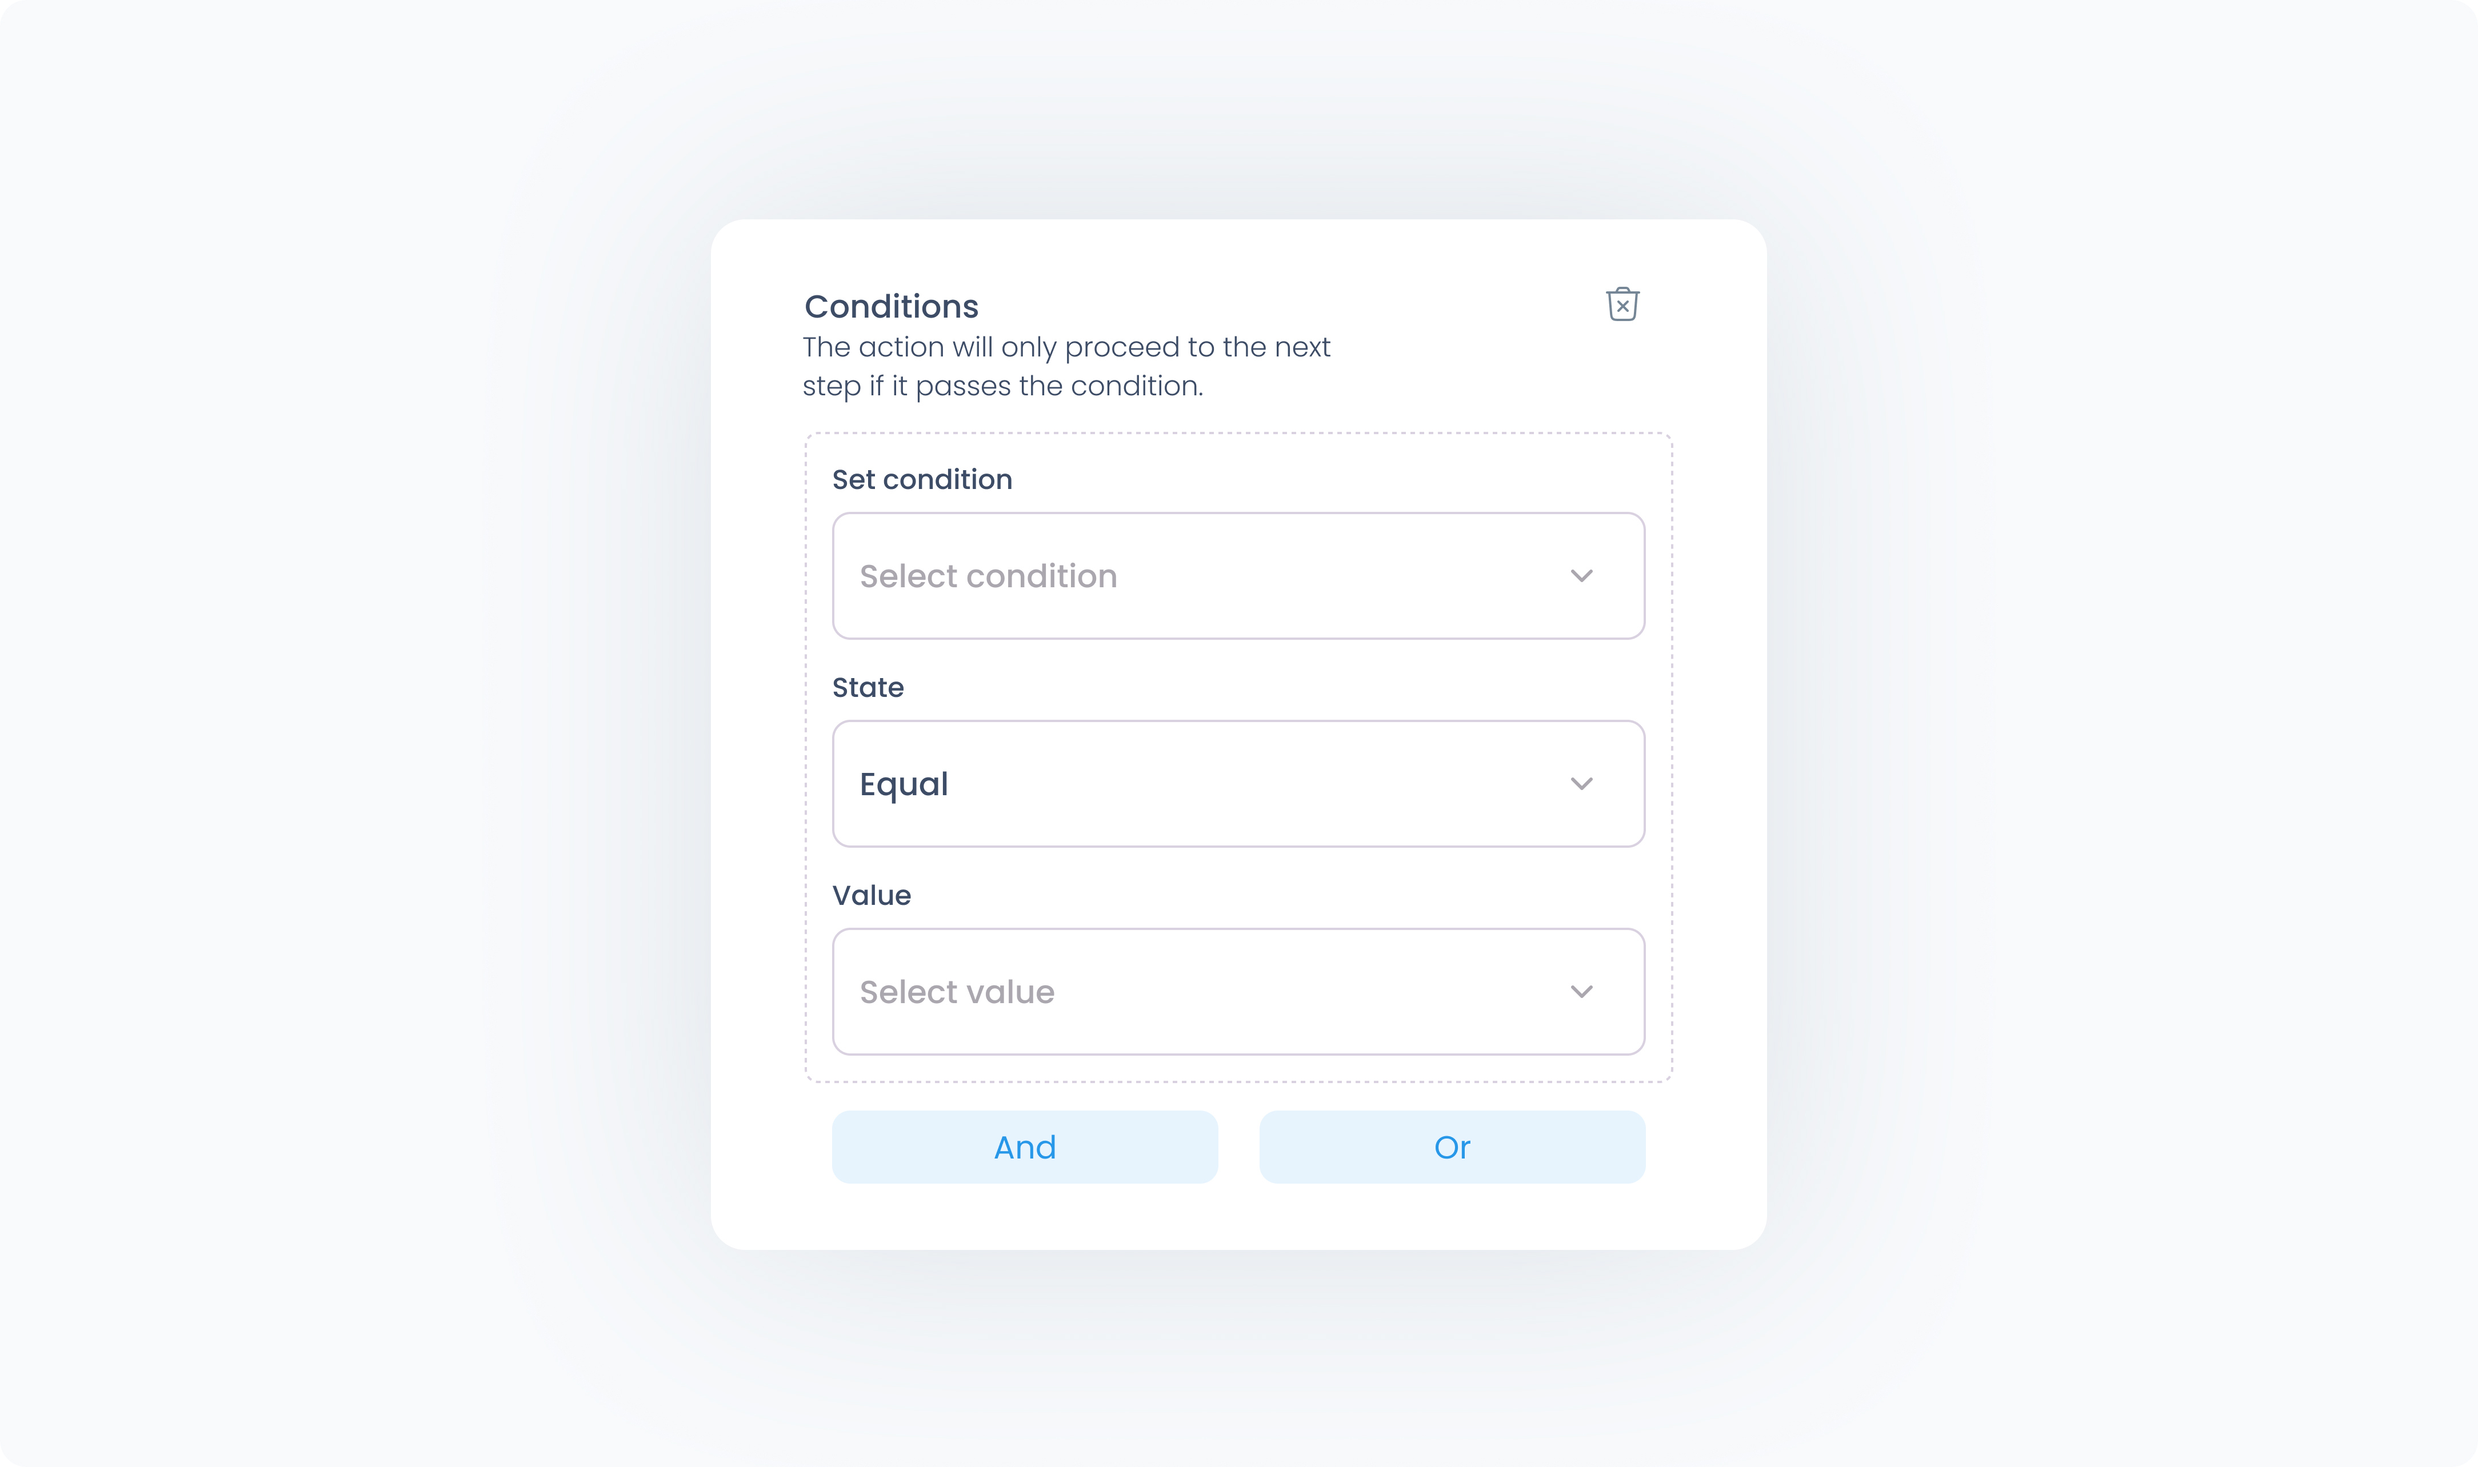Click the grey backdrop outside the card
This screenshot has width=2478, height=1467.
346,732
